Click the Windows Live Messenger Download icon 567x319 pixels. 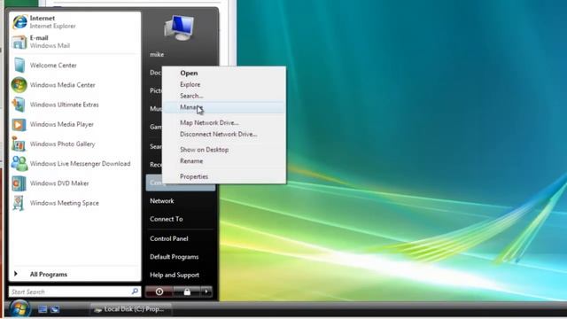pos(19,163)
